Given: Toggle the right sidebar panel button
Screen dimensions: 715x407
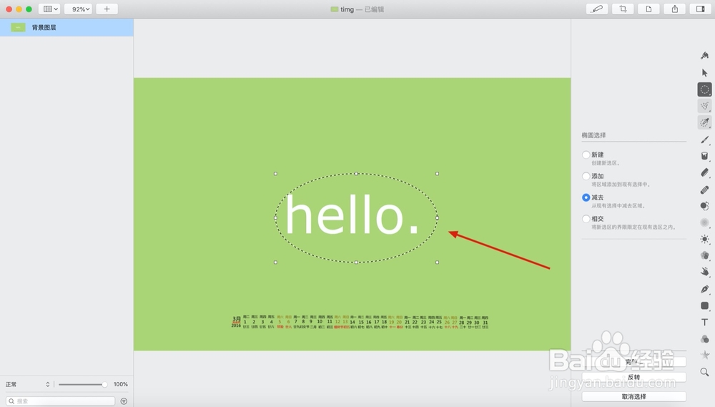Looking at the screenshot, I should click(701, 9).
